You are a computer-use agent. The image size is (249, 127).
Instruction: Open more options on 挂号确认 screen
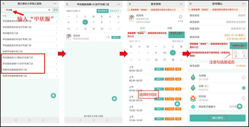coord(244,4)
